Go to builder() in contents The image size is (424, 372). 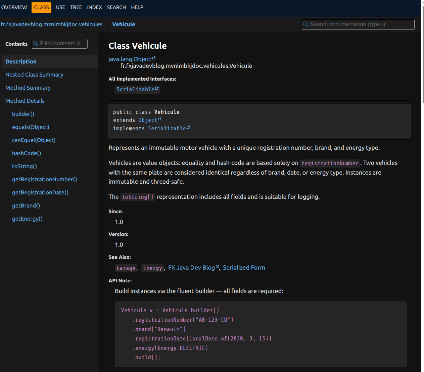coord(23,114)
